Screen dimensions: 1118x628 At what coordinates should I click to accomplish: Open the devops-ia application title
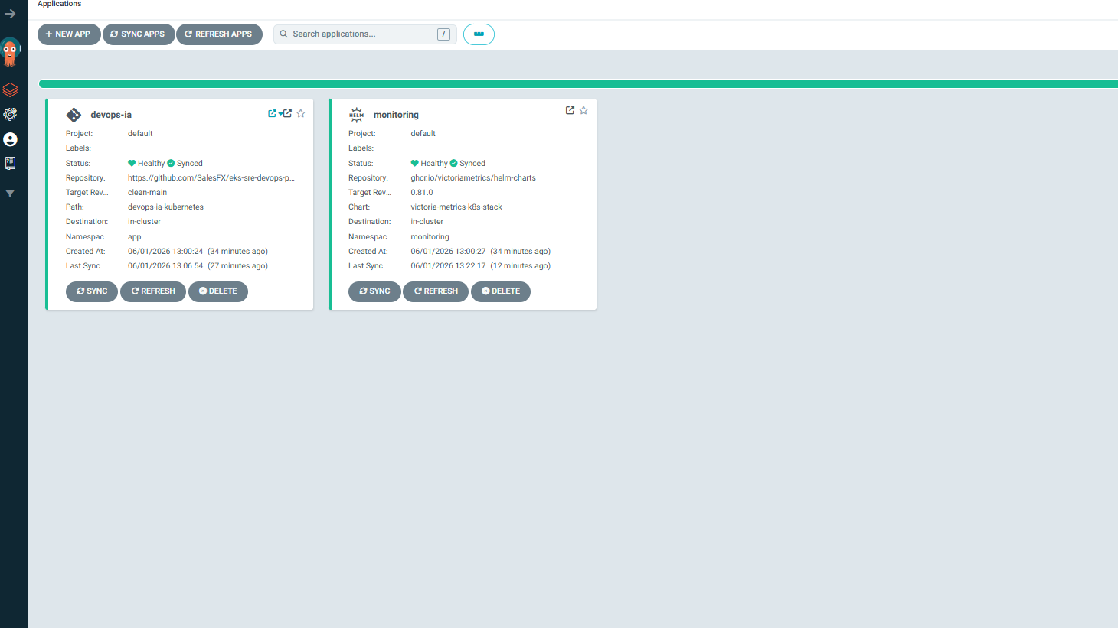(111, 115)
